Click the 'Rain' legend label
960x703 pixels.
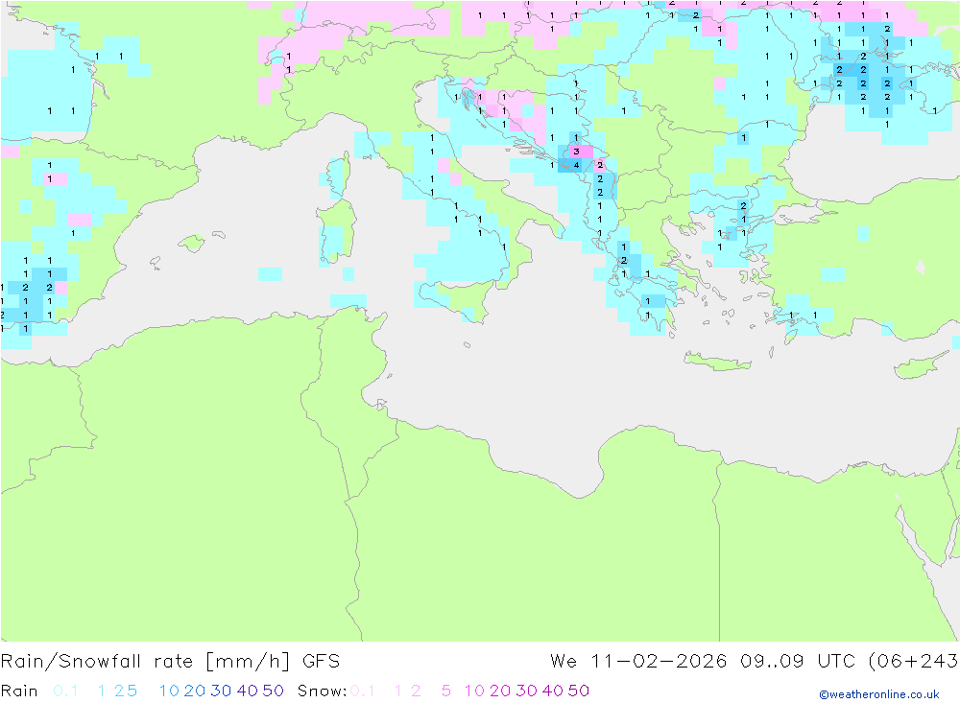19,691
